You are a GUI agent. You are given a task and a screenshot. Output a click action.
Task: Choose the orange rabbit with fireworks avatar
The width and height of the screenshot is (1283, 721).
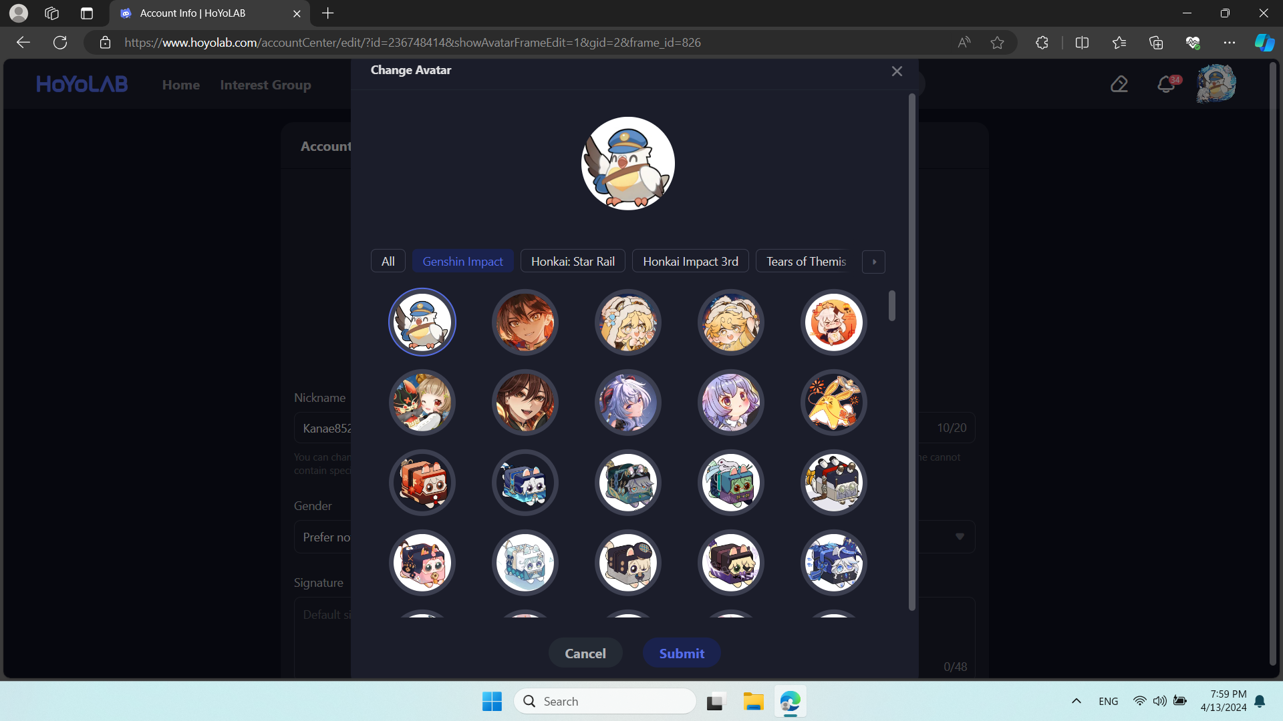[833, 403]
